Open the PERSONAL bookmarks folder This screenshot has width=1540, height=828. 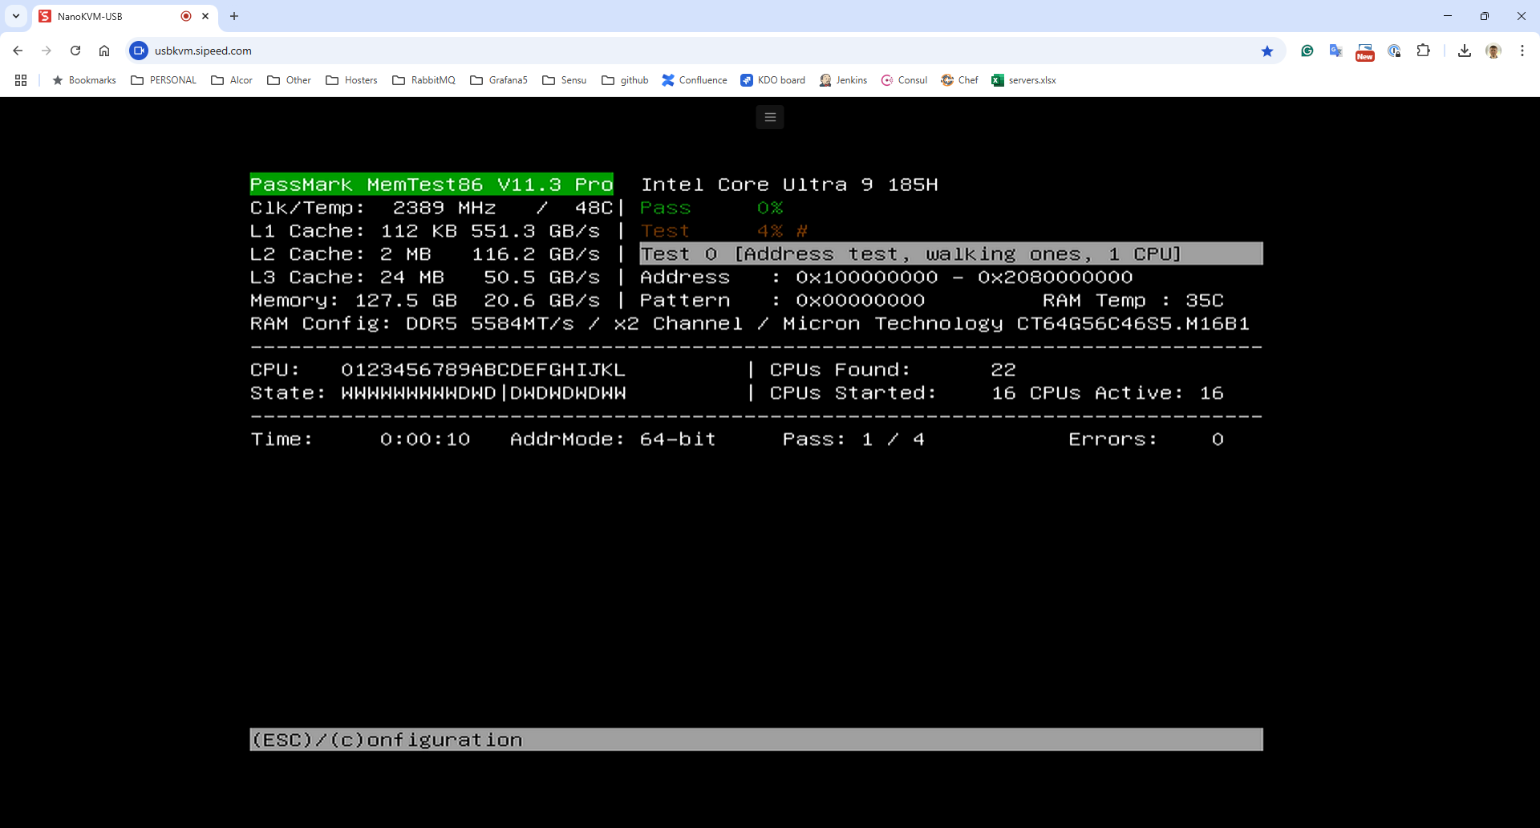click(x=164, y=80)
